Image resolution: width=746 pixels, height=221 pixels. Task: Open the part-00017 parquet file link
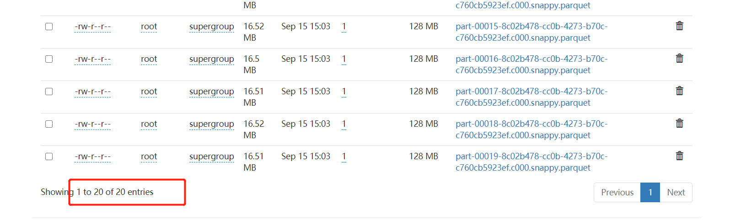point(531,97)
